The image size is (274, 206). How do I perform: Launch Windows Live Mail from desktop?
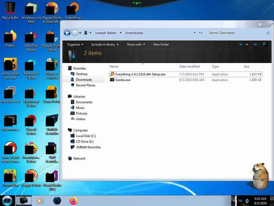point(31,12)
